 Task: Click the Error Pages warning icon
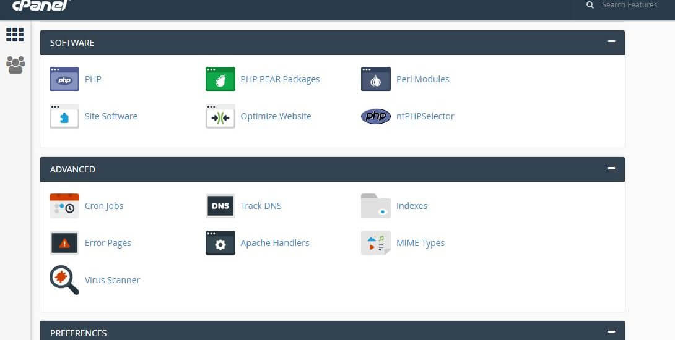click(x=64, y=243)
